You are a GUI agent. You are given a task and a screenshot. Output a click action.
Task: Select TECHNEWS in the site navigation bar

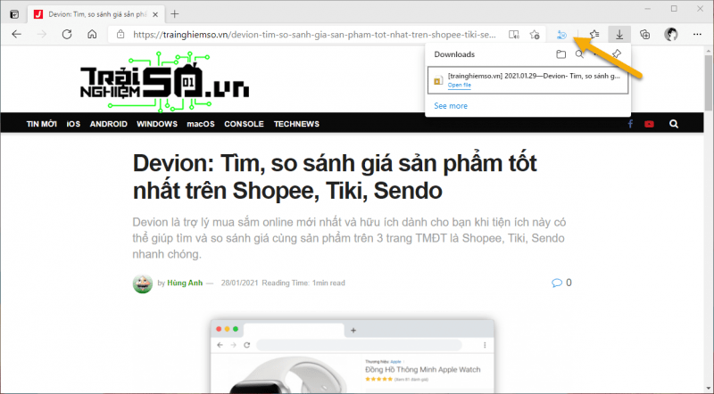295,124
